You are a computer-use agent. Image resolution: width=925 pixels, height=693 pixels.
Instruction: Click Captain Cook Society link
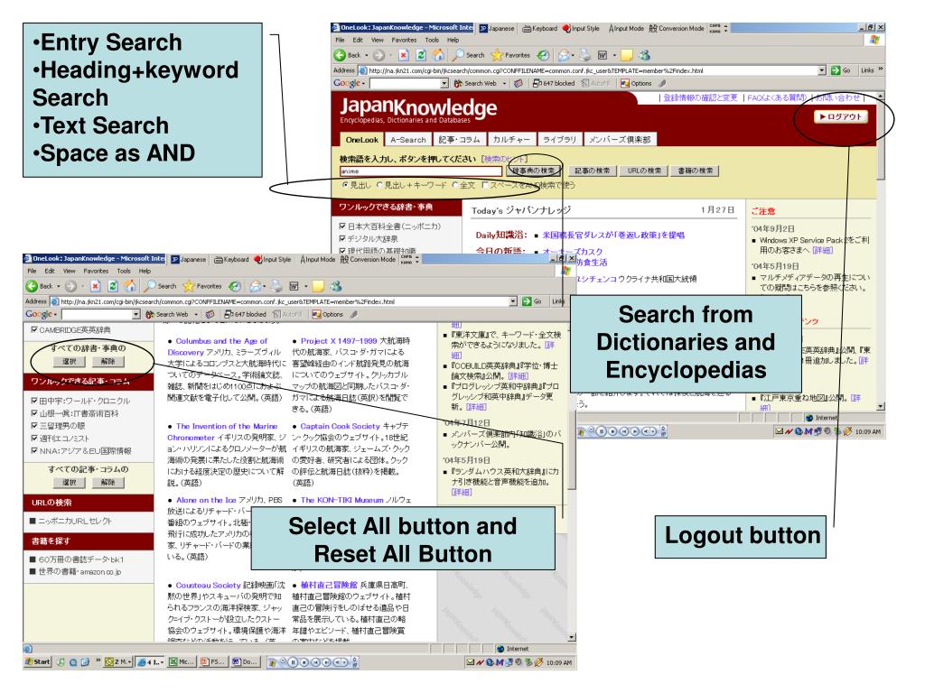pyautogui.click(x=341, y=426)
